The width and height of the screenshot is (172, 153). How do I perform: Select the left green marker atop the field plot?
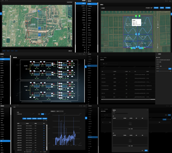[136, 16]
